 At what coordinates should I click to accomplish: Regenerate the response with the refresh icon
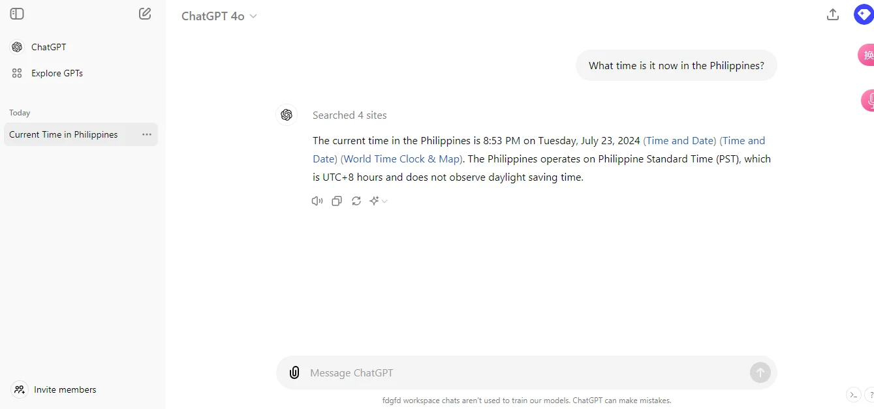(356, 201)
